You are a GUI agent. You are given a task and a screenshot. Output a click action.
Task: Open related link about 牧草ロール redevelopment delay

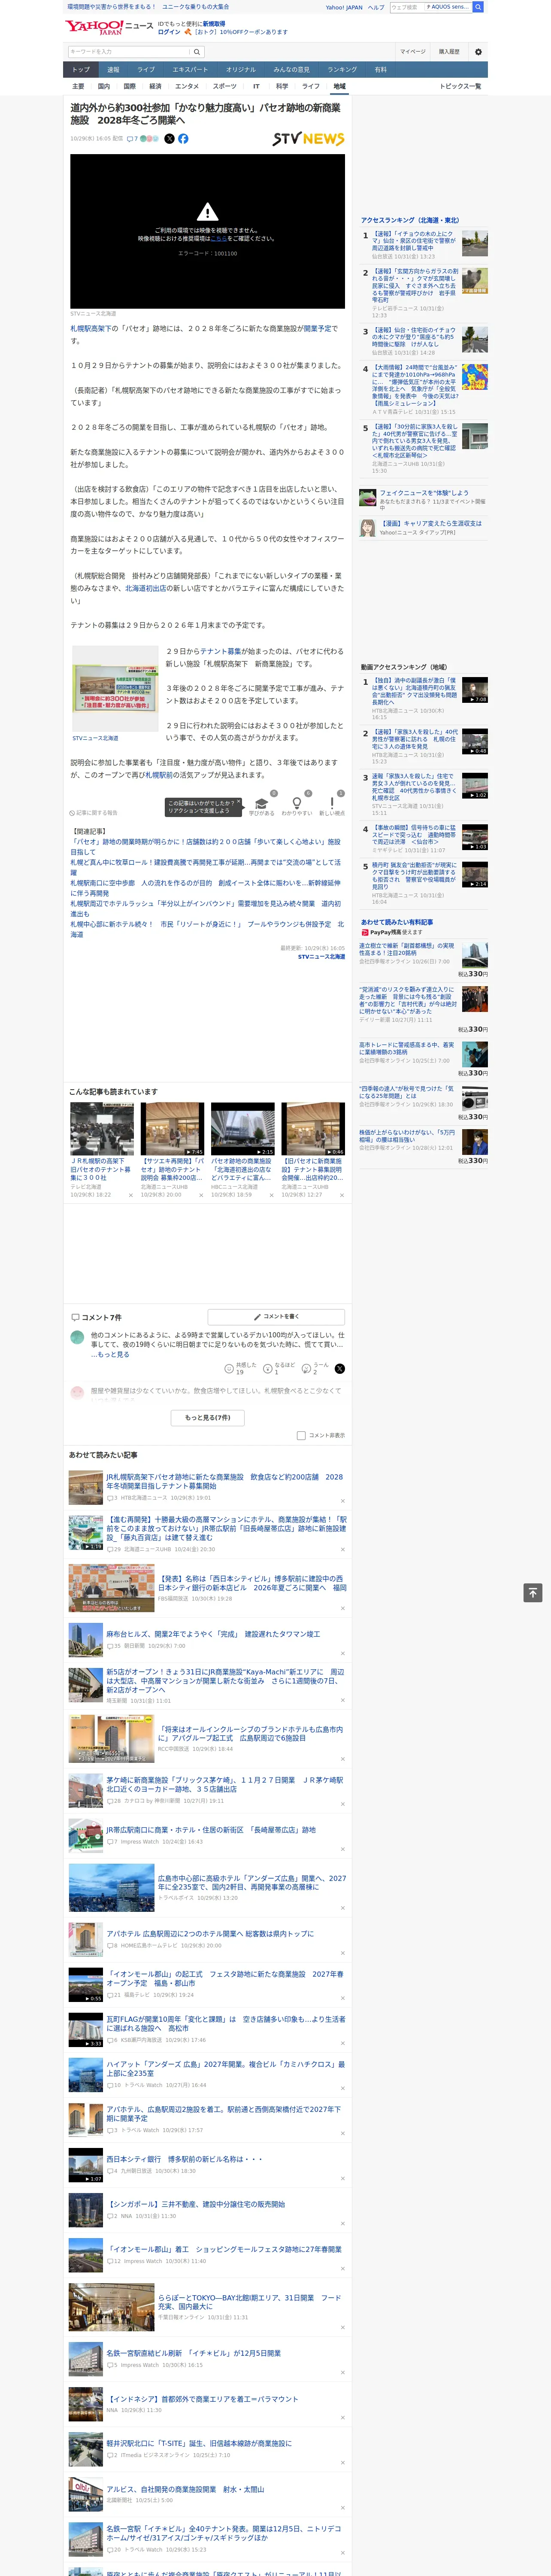coord(205,867)
